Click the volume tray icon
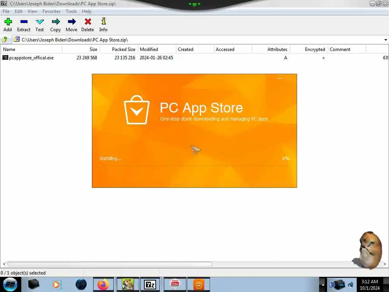 pyautogui.click(x=351, y=285)
